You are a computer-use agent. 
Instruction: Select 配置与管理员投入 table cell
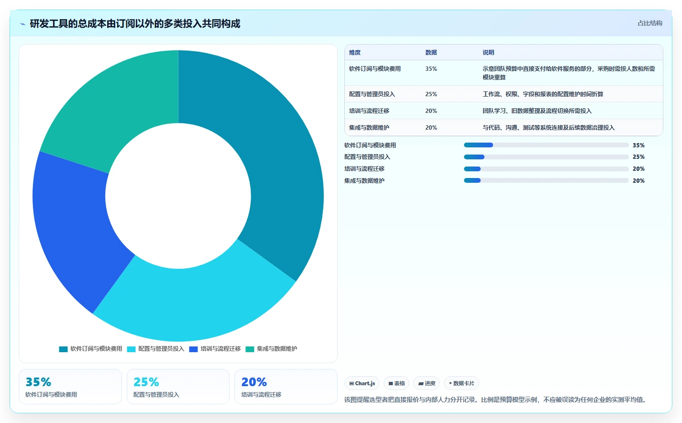pyautogui.click(x=372, y=94)
